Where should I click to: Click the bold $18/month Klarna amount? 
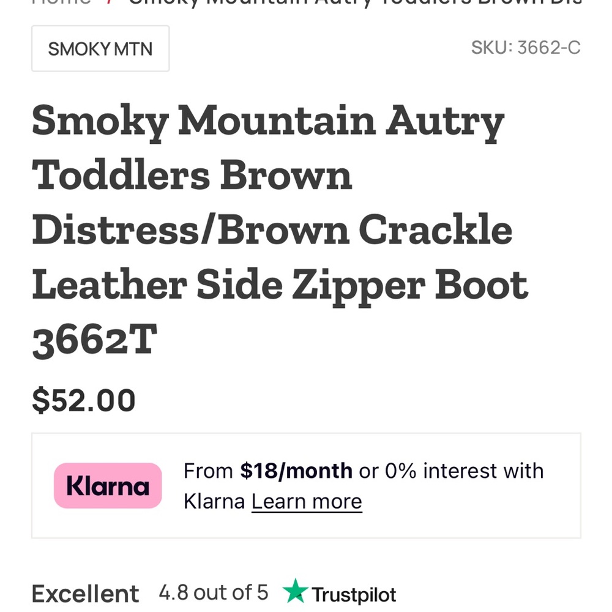(296, 471)
